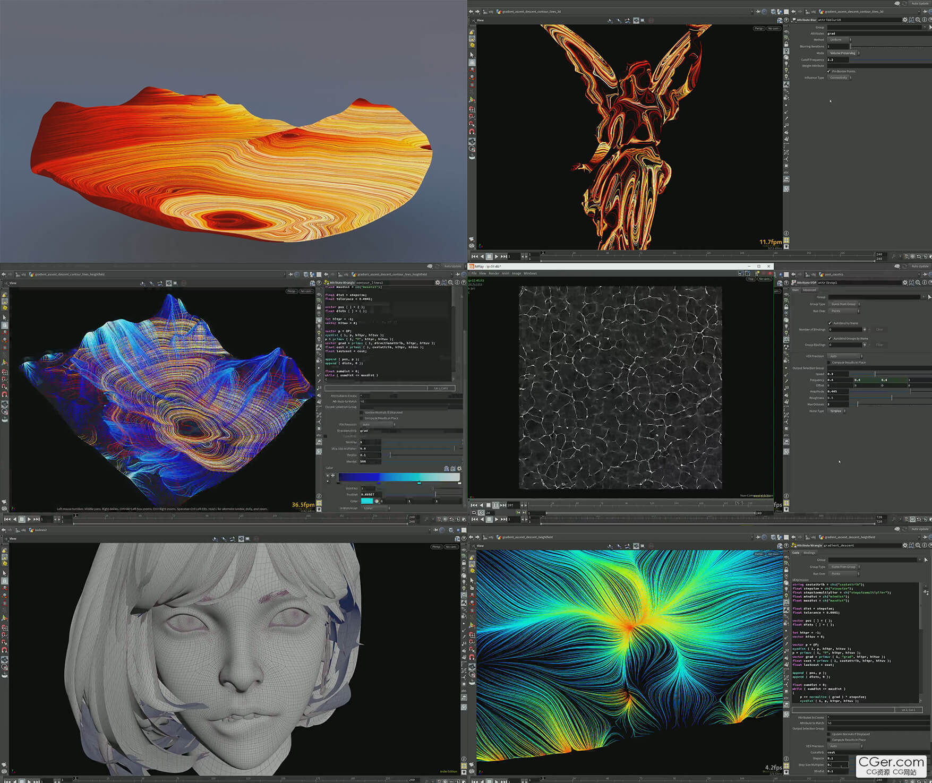Click the plus button for Number of Bindings
This screenshot has height=783, width=932.
pos(865,330)
